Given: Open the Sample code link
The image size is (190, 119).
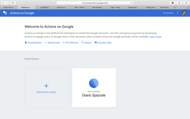Looking at the screenshot, I should click(x=53, y=43).
